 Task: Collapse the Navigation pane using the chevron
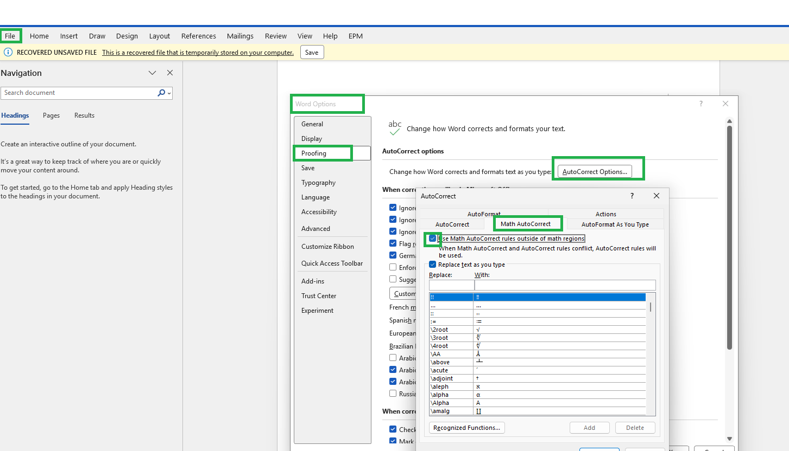coord(152,72)
